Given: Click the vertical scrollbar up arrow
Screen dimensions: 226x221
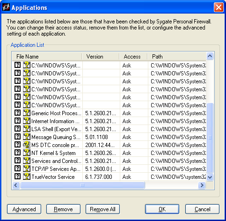Looking at the screenshot, I should point(210,56).
